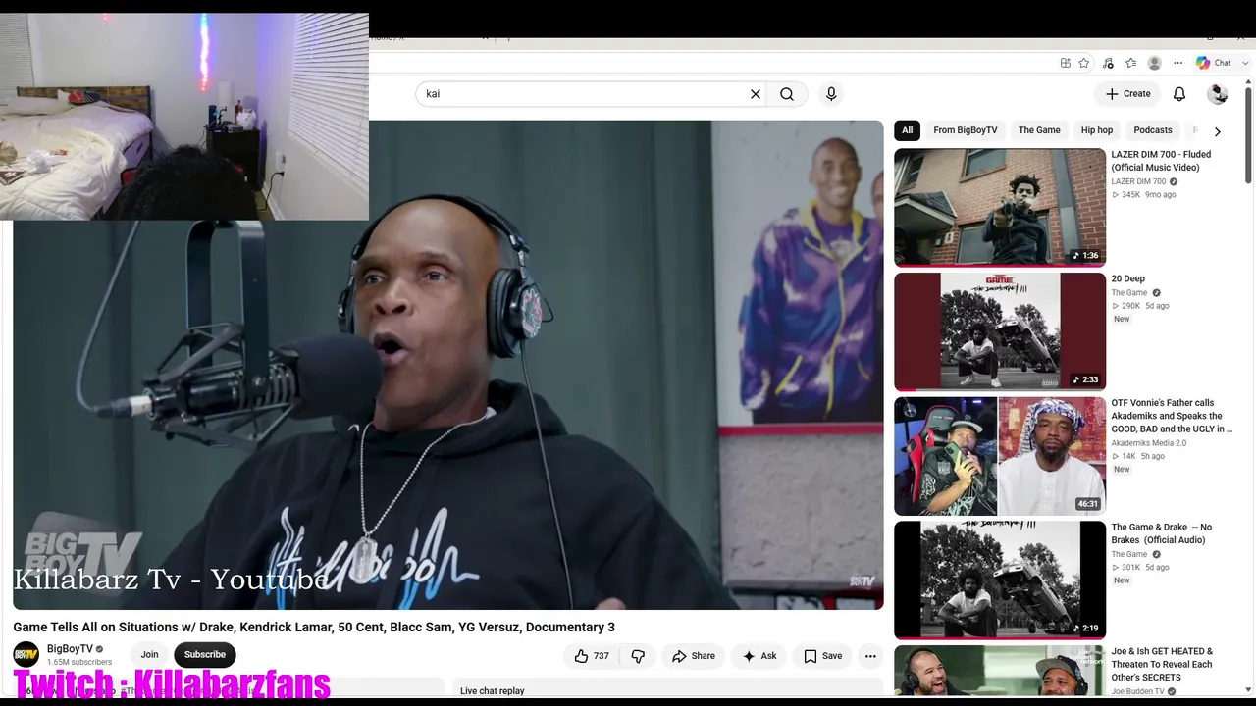Visit the LAZER DIM 700 channel link
This screenshot has width=1256, height=706.
pyautogui.click(x=1139, y=181)
